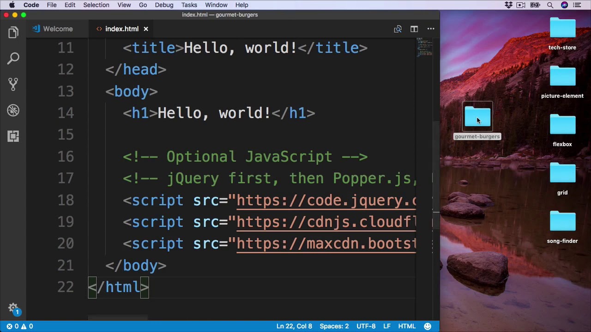Viewport: 591px width, 332px height.
Task: Change indentation via Spaces: 2
Action: [334, 326]
